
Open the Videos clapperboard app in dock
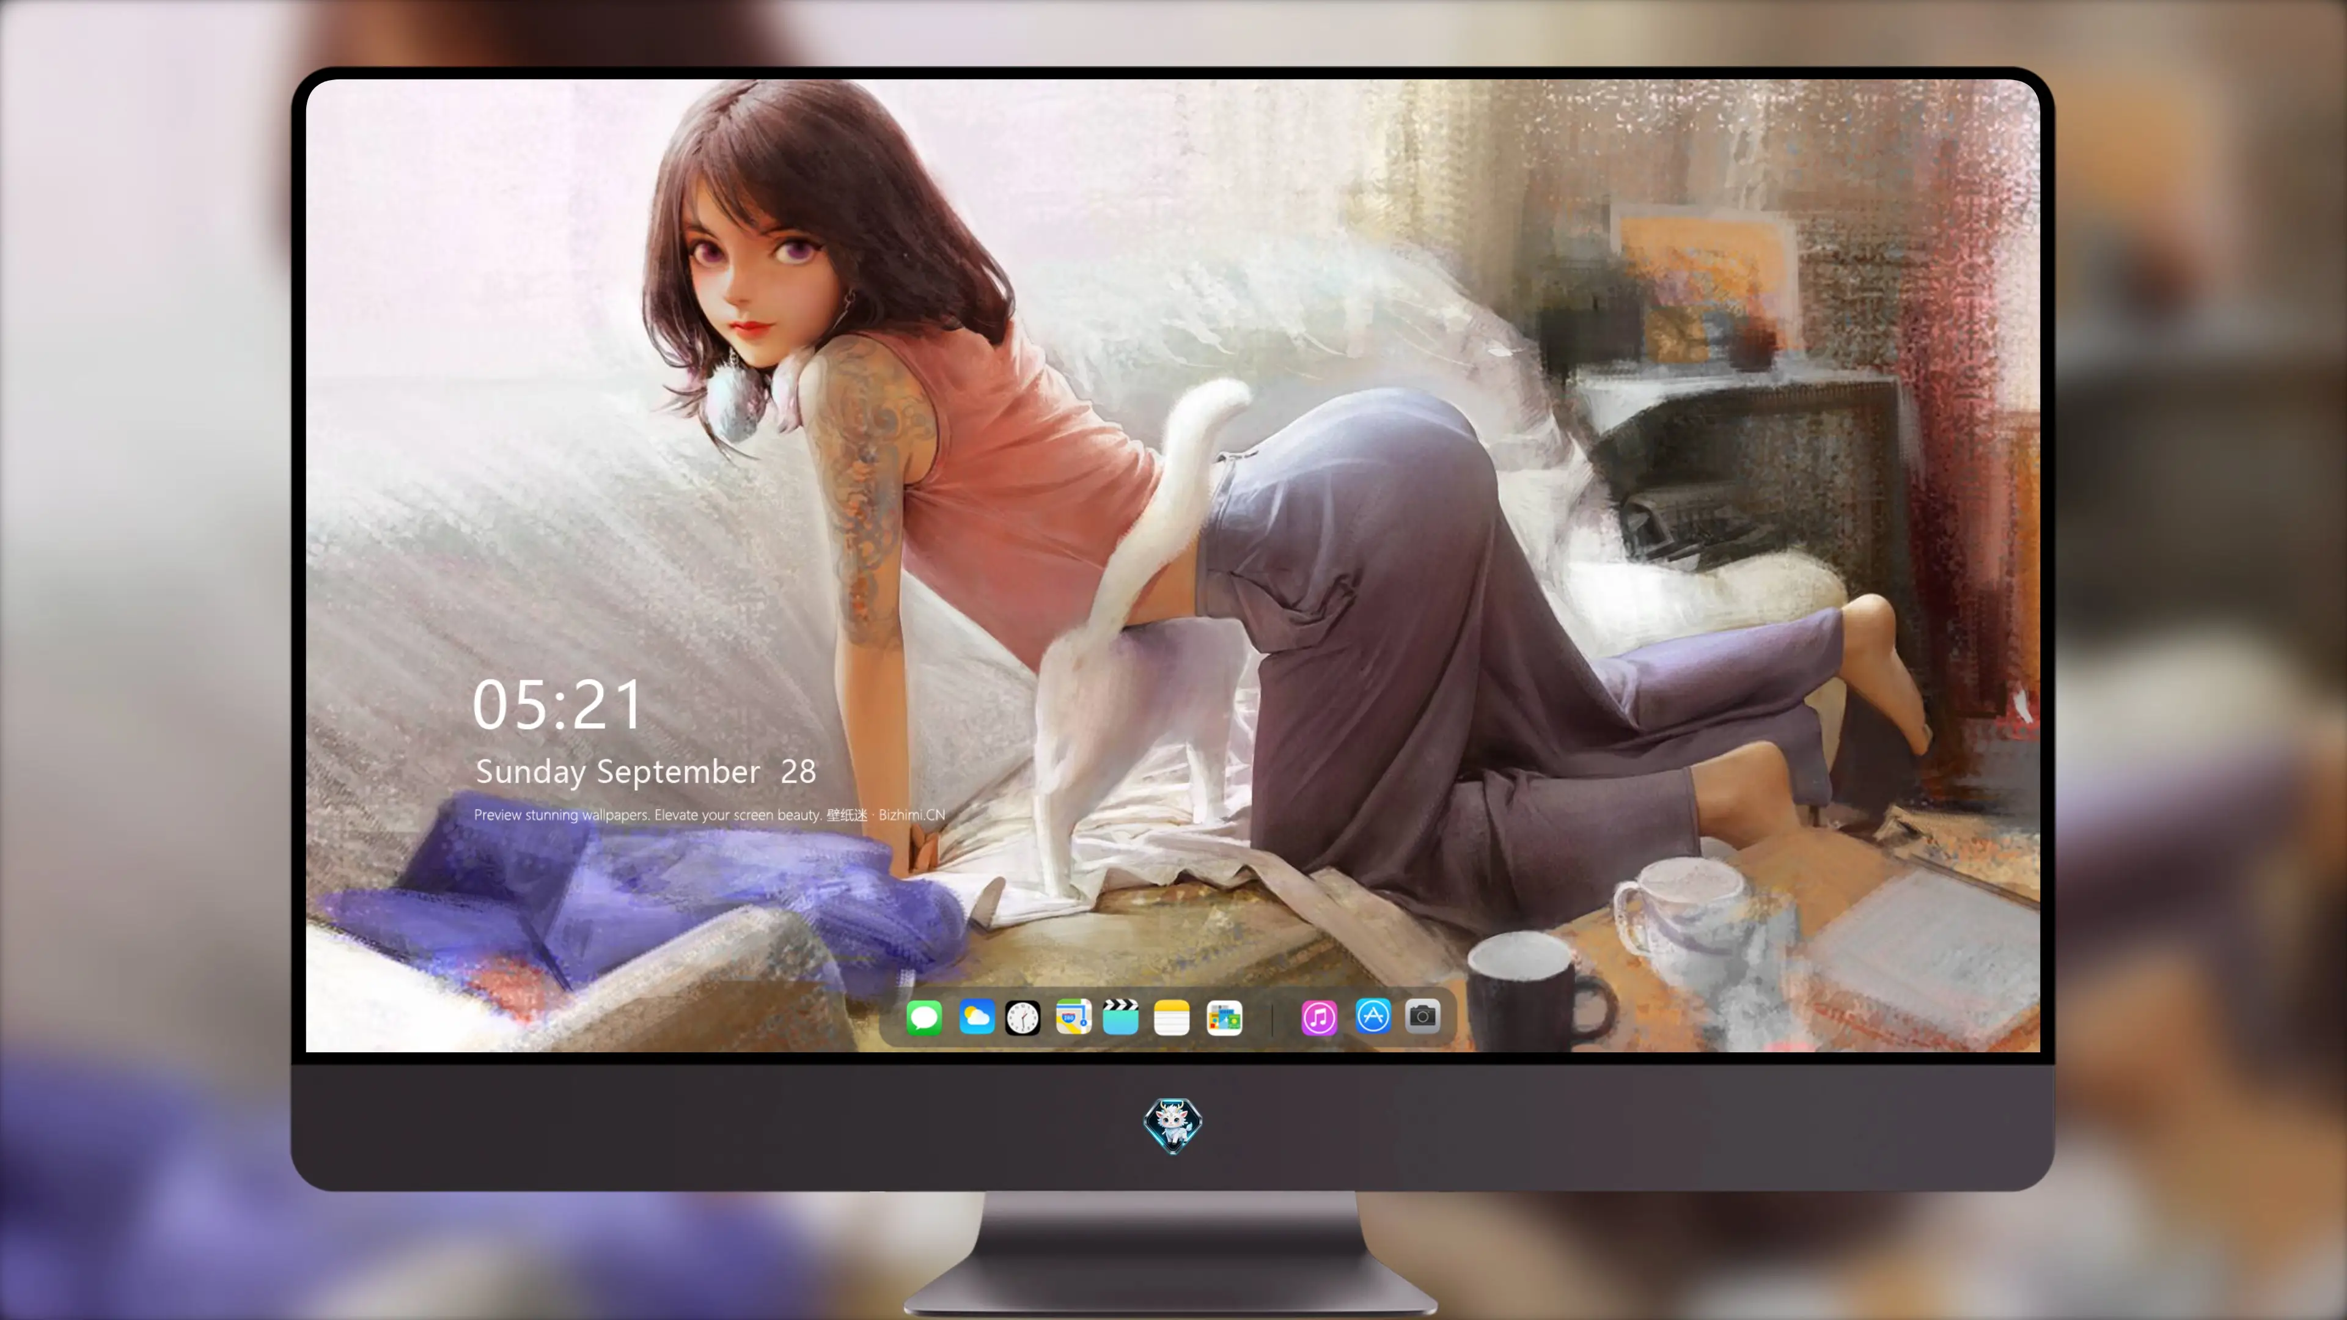tap(1121, 1018)
